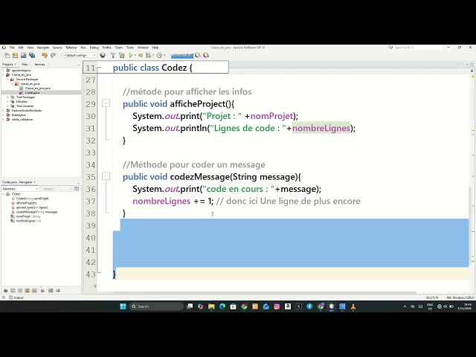
Task: Click the clock-shaped toolbar icon
Action: click(159, 55)
